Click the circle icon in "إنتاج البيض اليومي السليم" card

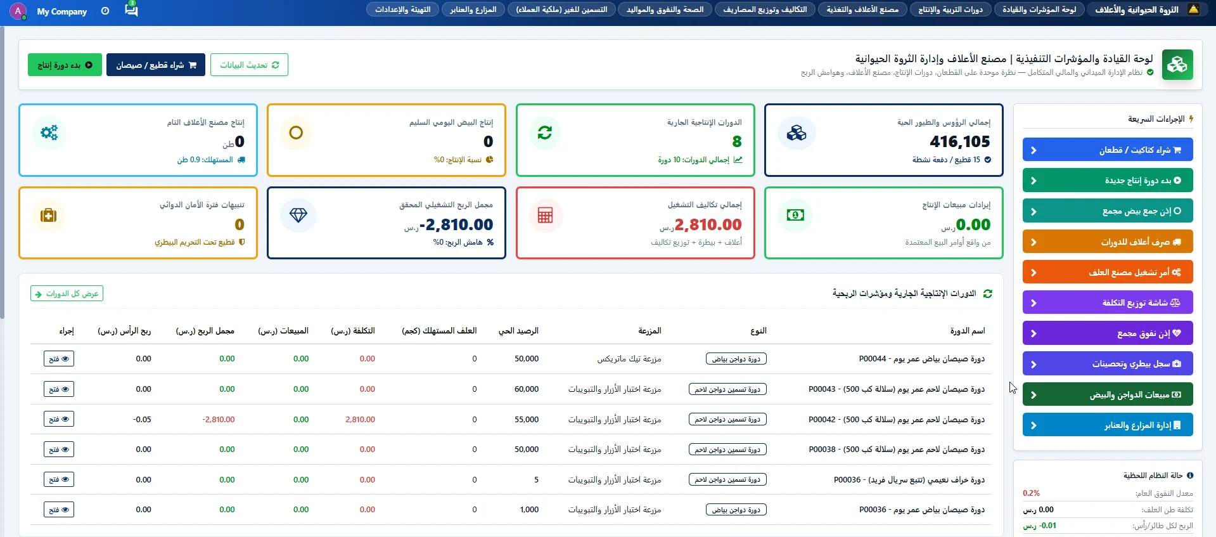(x=296, y=133)
